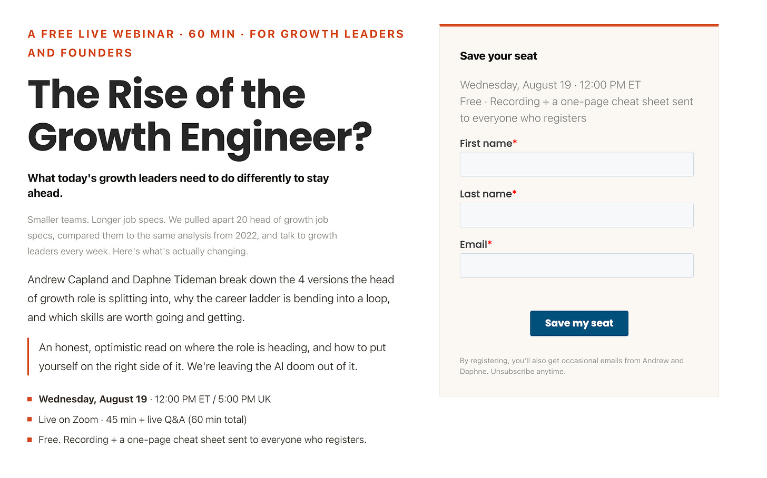Click the form's Wednesday, August 19 date line
Viewport: 767px width, 478px height.
tap(550, 85)
